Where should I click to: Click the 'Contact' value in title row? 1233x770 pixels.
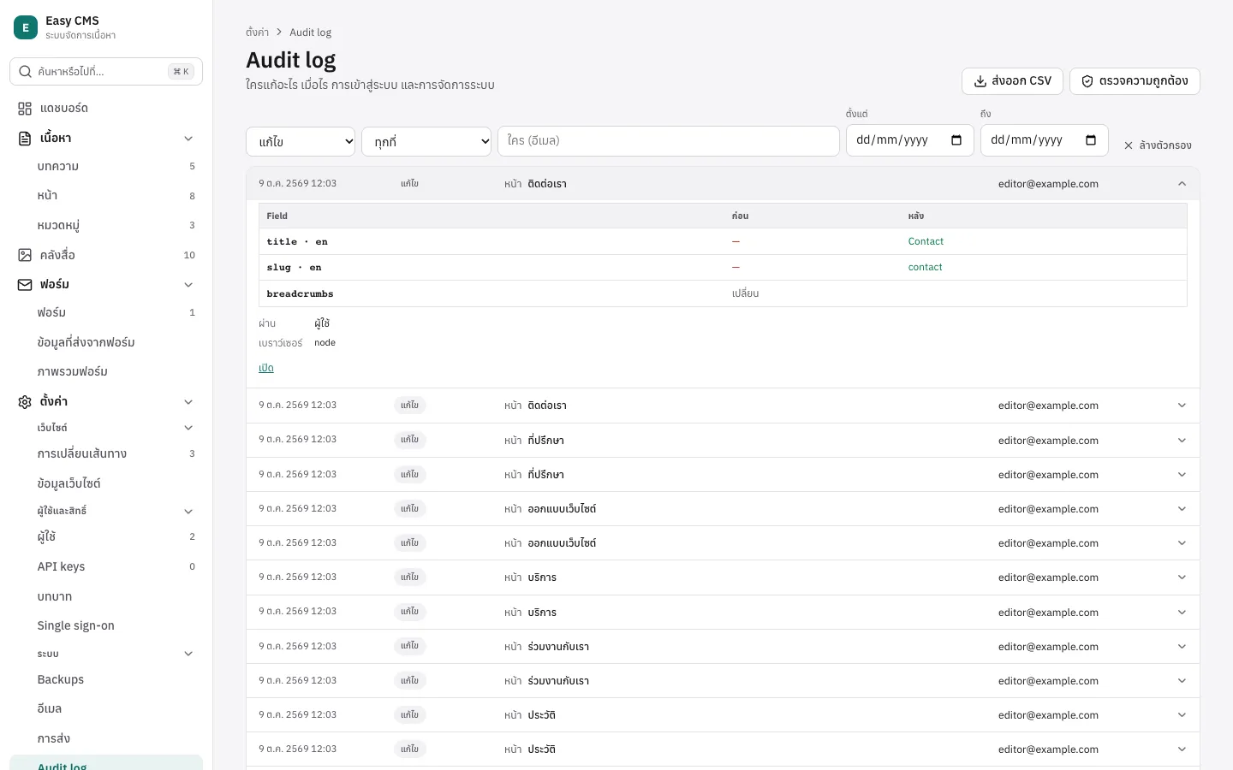tap(926, 241)
